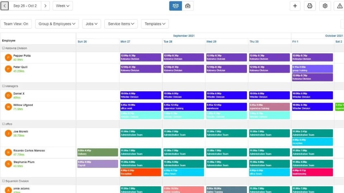Switch to the jobs briefcase view icon
The image size is (344, 193).
point(187,6)
